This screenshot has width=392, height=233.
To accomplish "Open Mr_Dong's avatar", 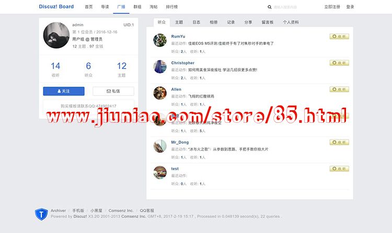I will tap(160, 146).
